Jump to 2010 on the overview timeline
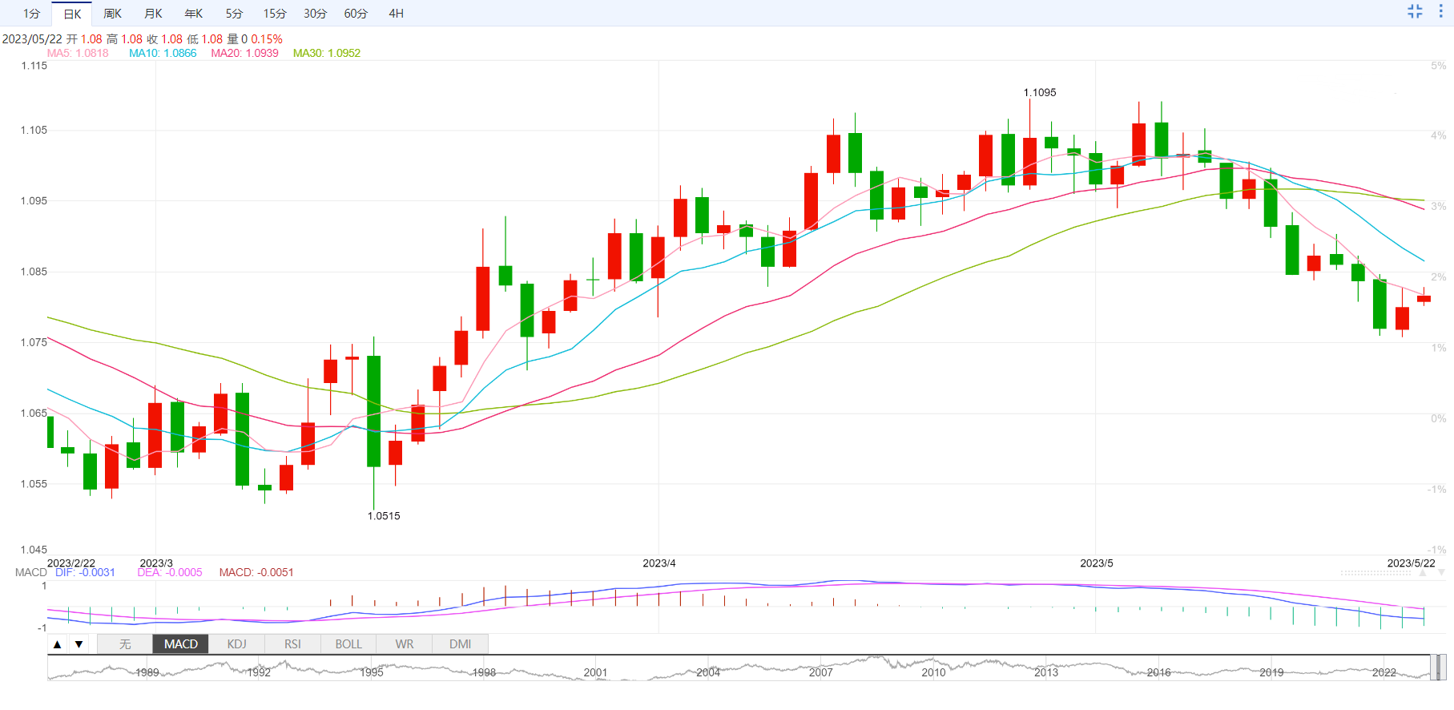This screenshot has width=1454, height=710. pos(933,672)
